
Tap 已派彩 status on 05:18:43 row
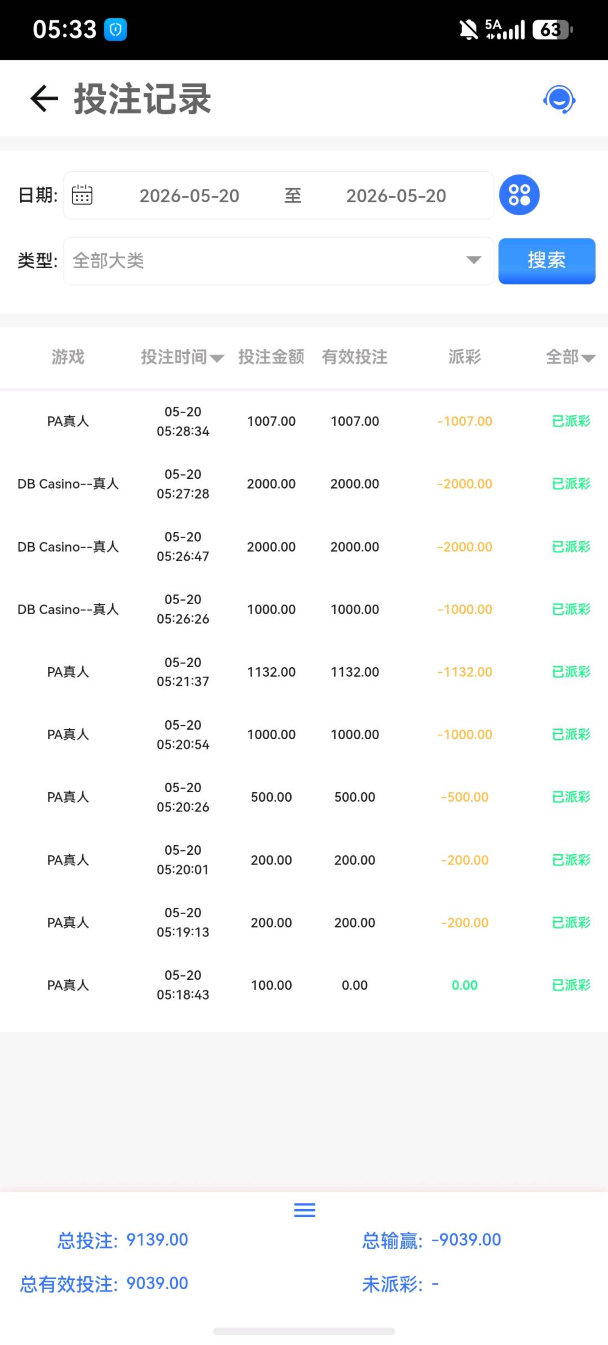tap(571, 985)
